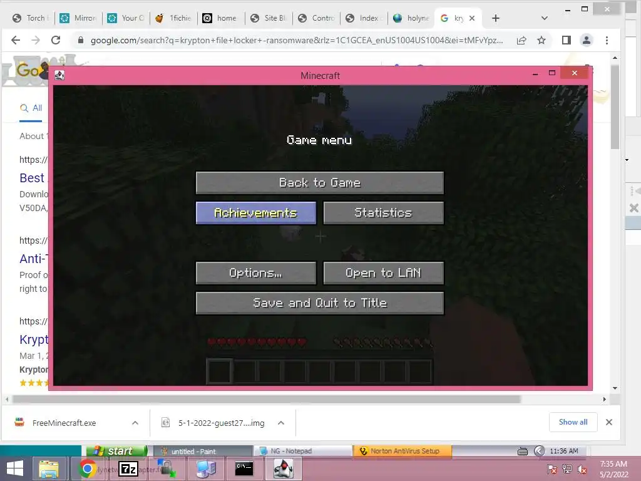Open FreeMinecraft.exe download item
This screenshot has height=481, width=641.
64,423
